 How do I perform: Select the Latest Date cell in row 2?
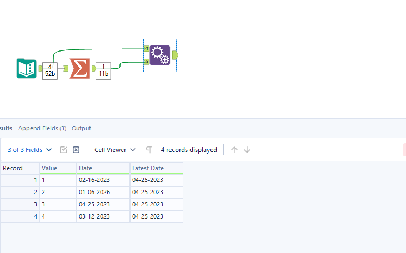click(157, 192)
